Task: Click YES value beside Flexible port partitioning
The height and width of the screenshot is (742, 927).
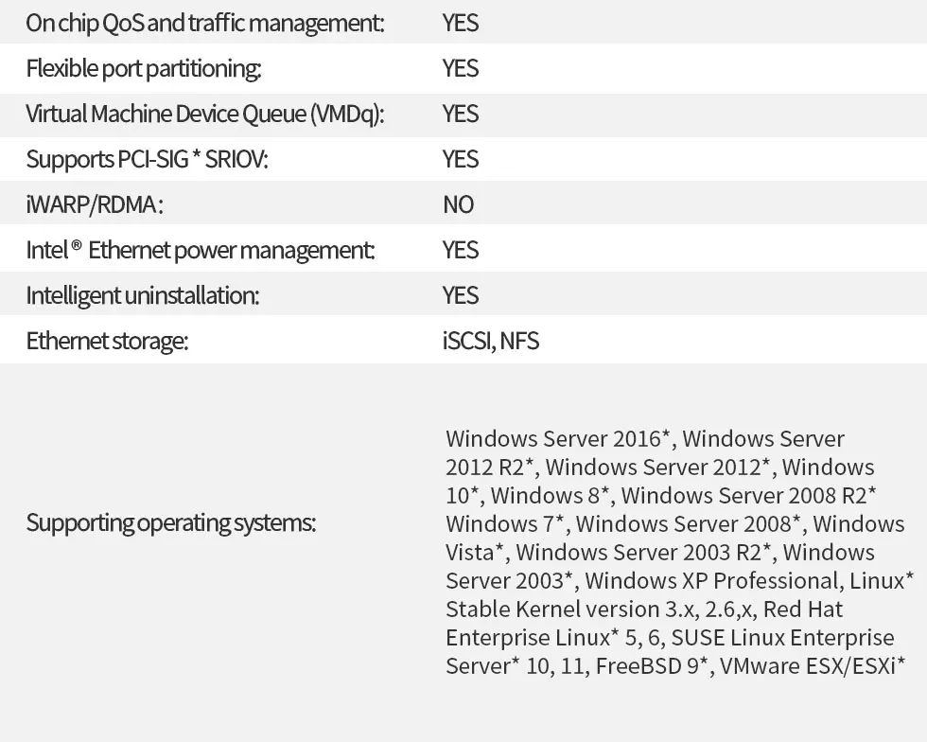Action: pos(461,68)
